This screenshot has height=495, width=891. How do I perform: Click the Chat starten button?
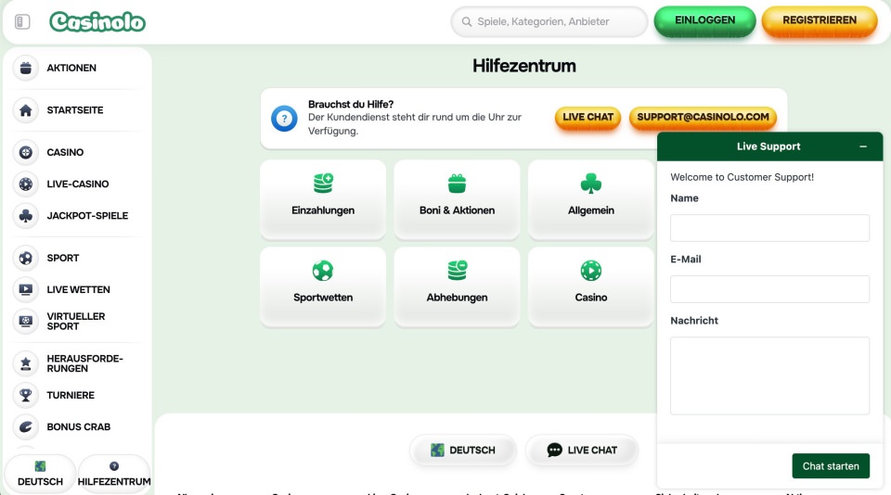[830, 466]
